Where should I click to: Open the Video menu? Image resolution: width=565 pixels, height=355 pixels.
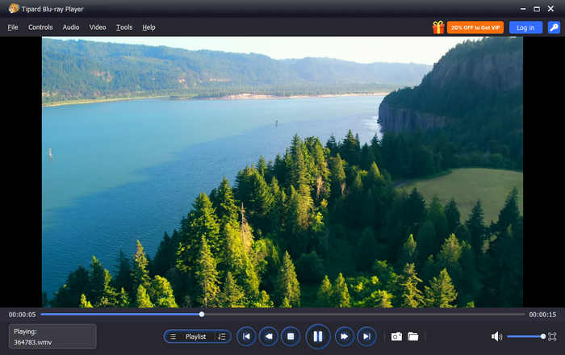[x=98, y=27]
